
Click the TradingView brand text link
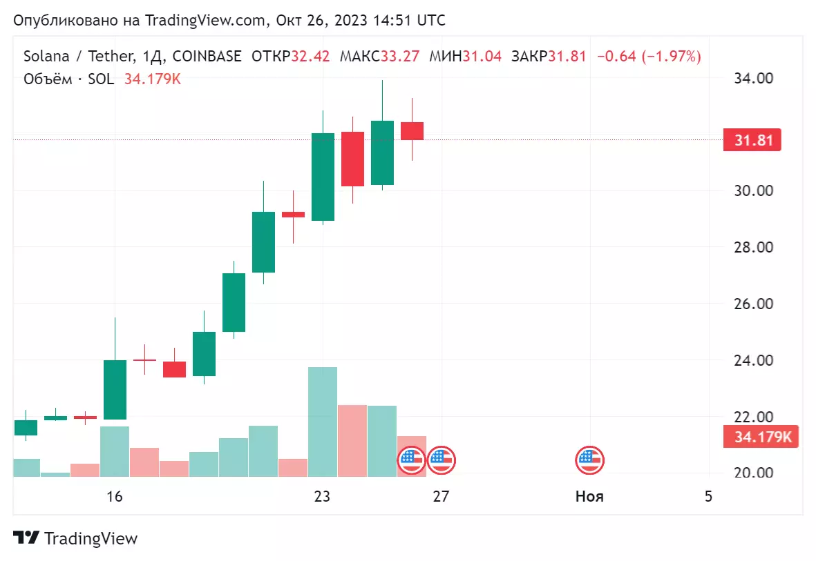click(91, 538)
